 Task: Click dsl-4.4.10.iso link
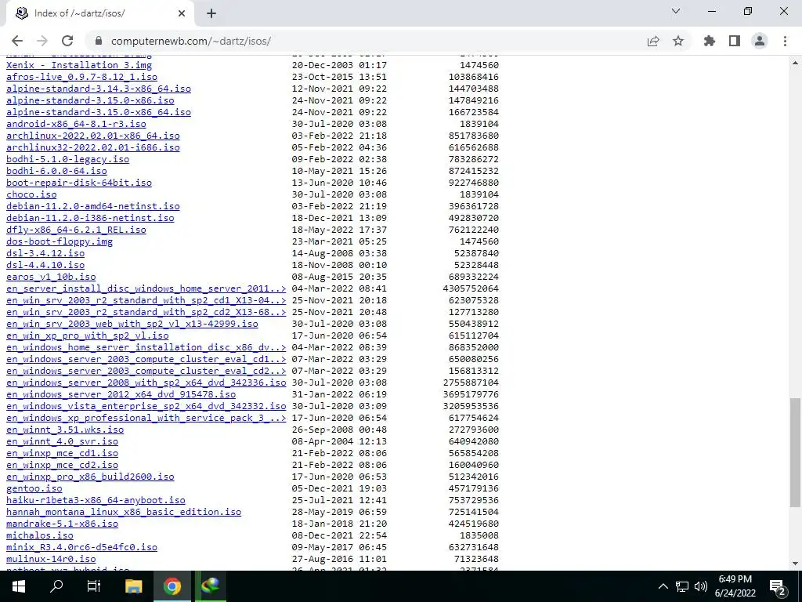[x=45, y=265]
